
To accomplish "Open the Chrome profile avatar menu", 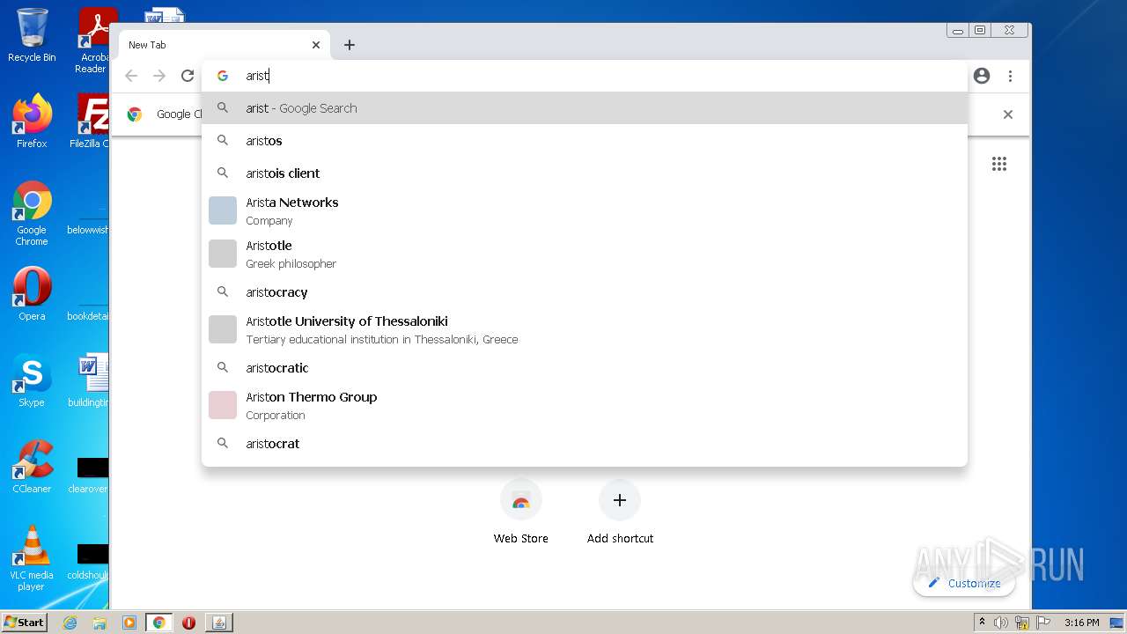I will [982, 76].
